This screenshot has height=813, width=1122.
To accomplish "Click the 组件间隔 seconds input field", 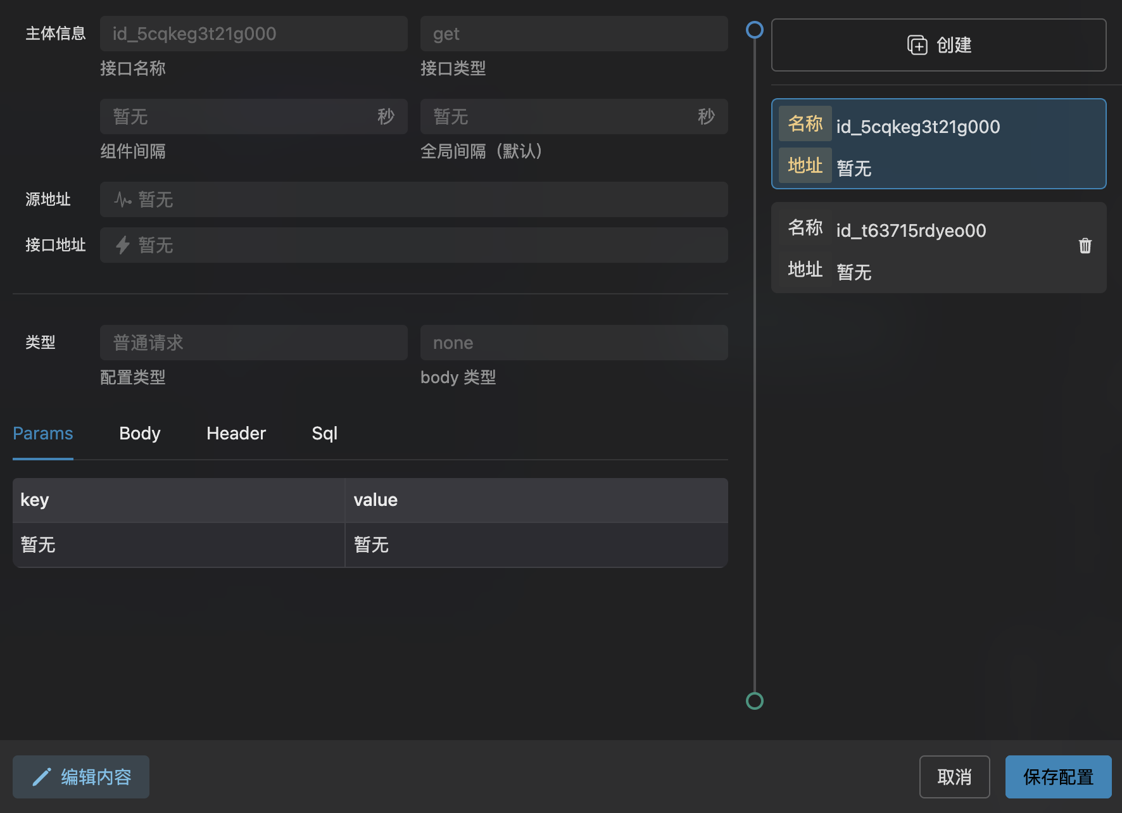I will (241, 117).
